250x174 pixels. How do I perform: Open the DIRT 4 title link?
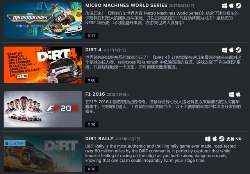[x=93, y=50]
